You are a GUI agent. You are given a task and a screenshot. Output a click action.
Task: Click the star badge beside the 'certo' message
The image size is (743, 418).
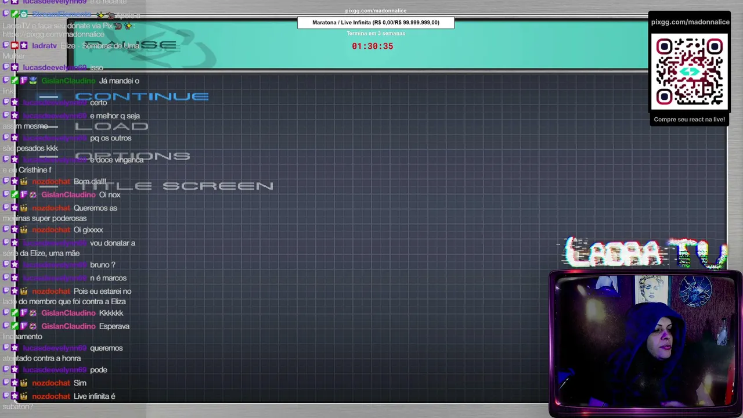click(x=15, y=102)
